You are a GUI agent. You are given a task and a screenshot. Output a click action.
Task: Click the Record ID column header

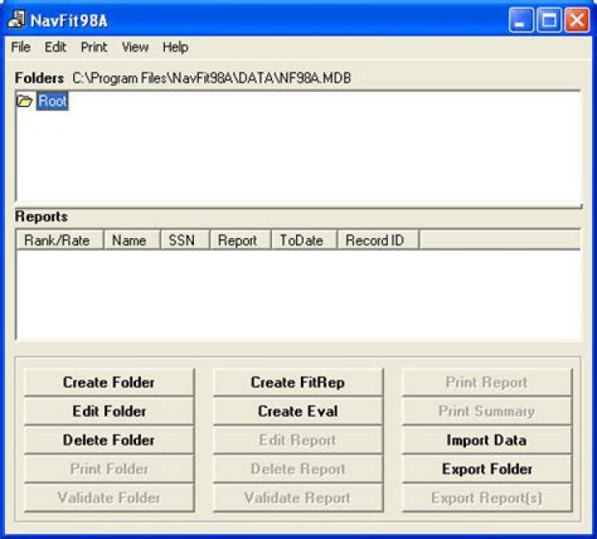tap(375, 240)
